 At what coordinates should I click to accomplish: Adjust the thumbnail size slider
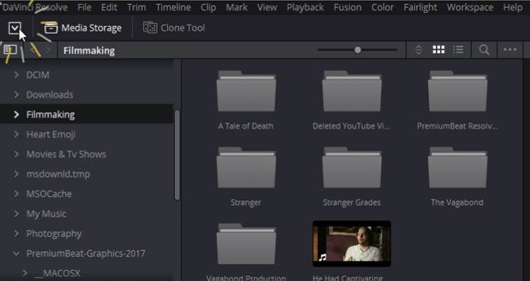coord(357,50)
